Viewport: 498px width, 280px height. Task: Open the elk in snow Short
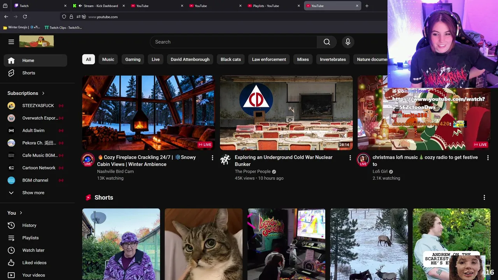369,244
